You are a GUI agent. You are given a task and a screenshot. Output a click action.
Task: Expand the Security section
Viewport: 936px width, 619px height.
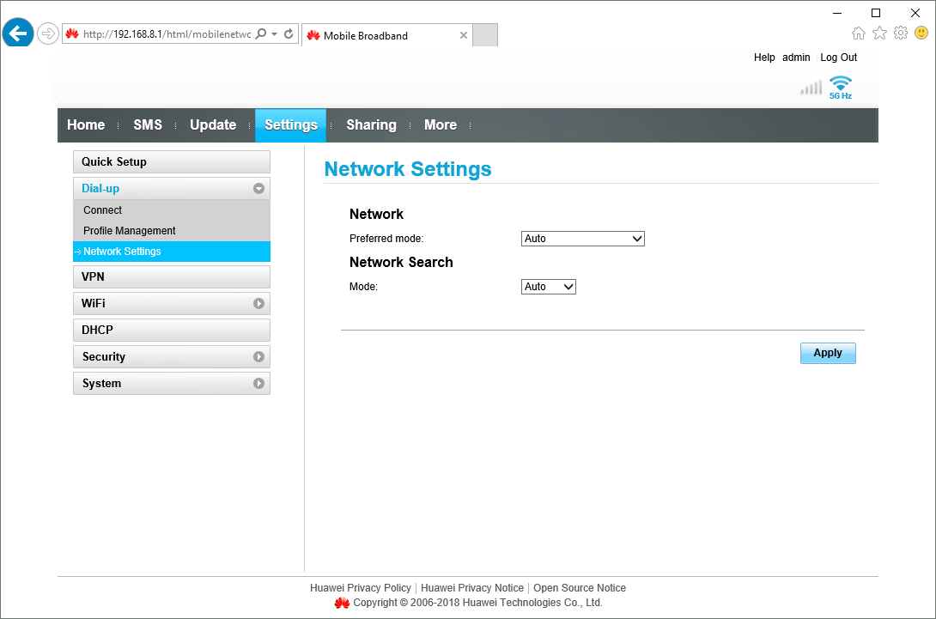click(258, 356)
